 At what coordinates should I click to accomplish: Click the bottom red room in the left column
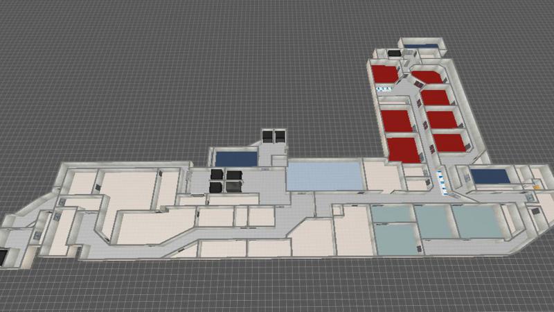click(402, 148)
